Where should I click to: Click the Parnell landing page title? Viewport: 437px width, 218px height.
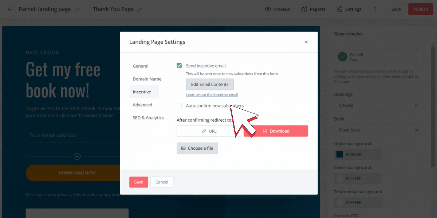[45, 9]
